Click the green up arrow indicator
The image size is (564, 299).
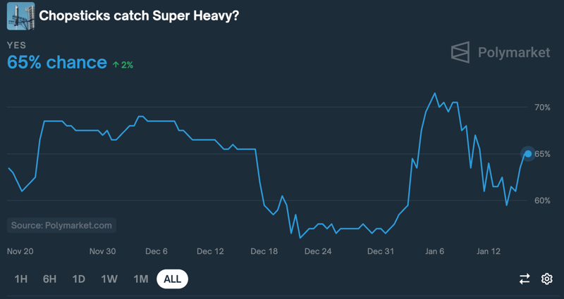point(116,65)
